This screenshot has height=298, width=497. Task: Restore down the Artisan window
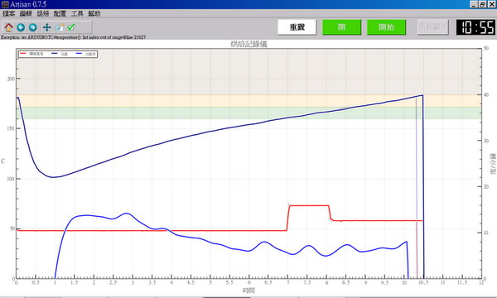[482, 4]
